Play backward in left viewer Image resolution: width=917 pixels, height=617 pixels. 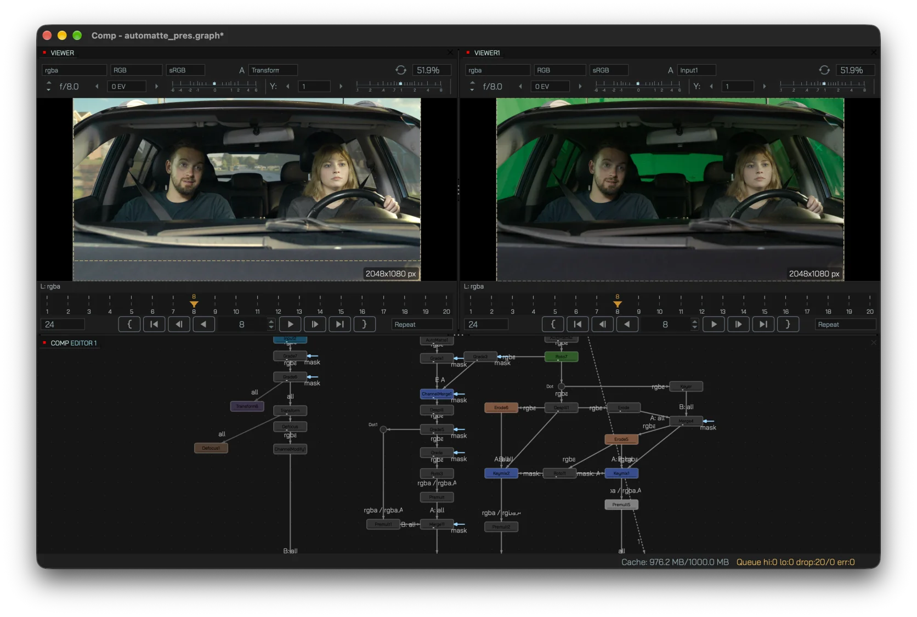coord(203,324)
